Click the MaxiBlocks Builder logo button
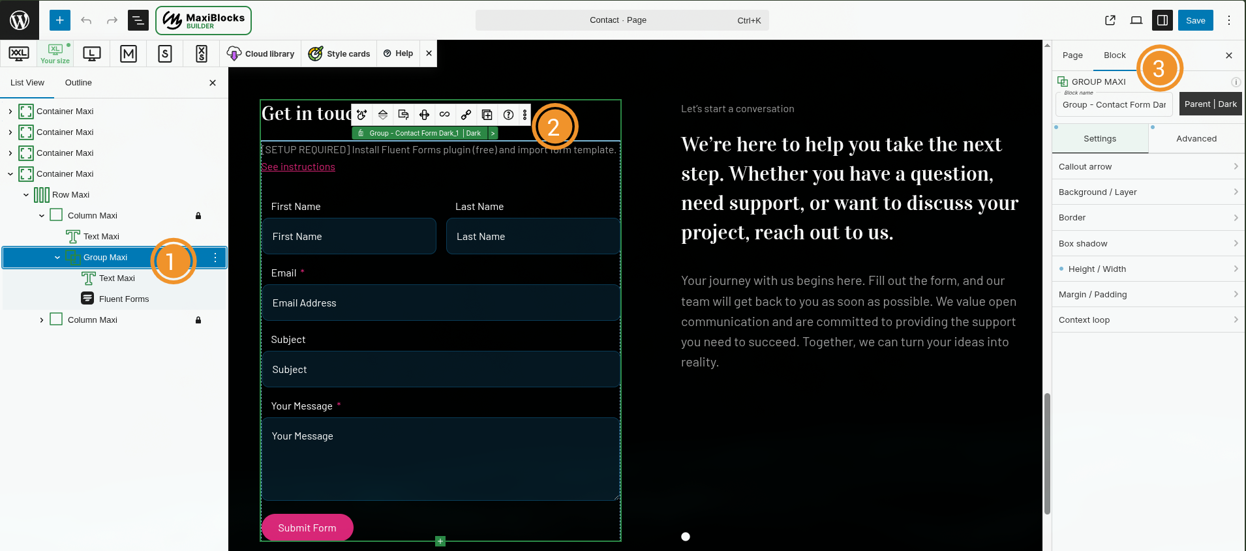The image size is (1246, 551). [204, 20]
